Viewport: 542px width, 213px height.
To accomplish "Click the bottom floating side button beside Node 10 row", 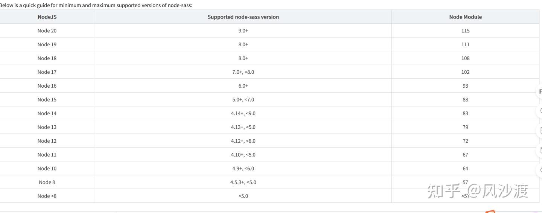I will (x=540, y=170).
